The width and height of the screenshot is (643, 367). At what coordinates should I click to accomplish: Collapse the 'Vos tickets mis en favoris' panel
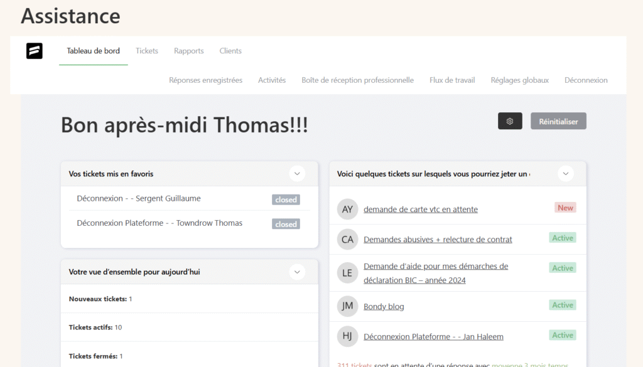[x=297, y=174]
